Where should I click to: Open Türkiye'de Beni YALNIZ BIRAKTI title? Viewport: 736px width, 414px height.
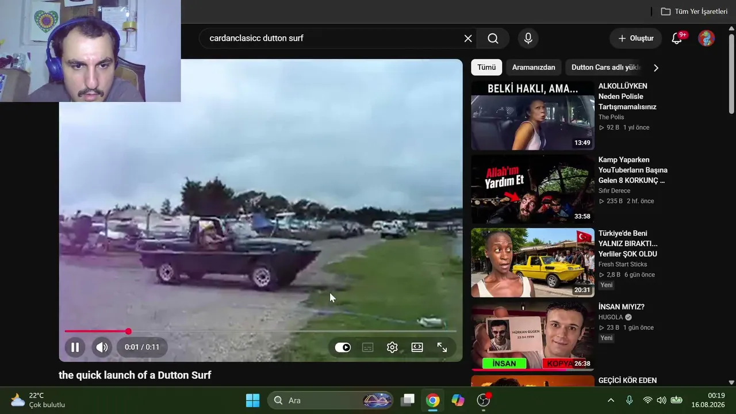(628, 244)
